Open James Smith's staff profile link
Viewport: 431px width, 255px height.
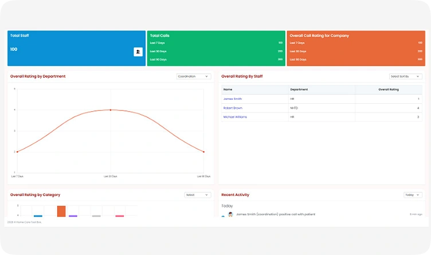click(x=233, y=99)
